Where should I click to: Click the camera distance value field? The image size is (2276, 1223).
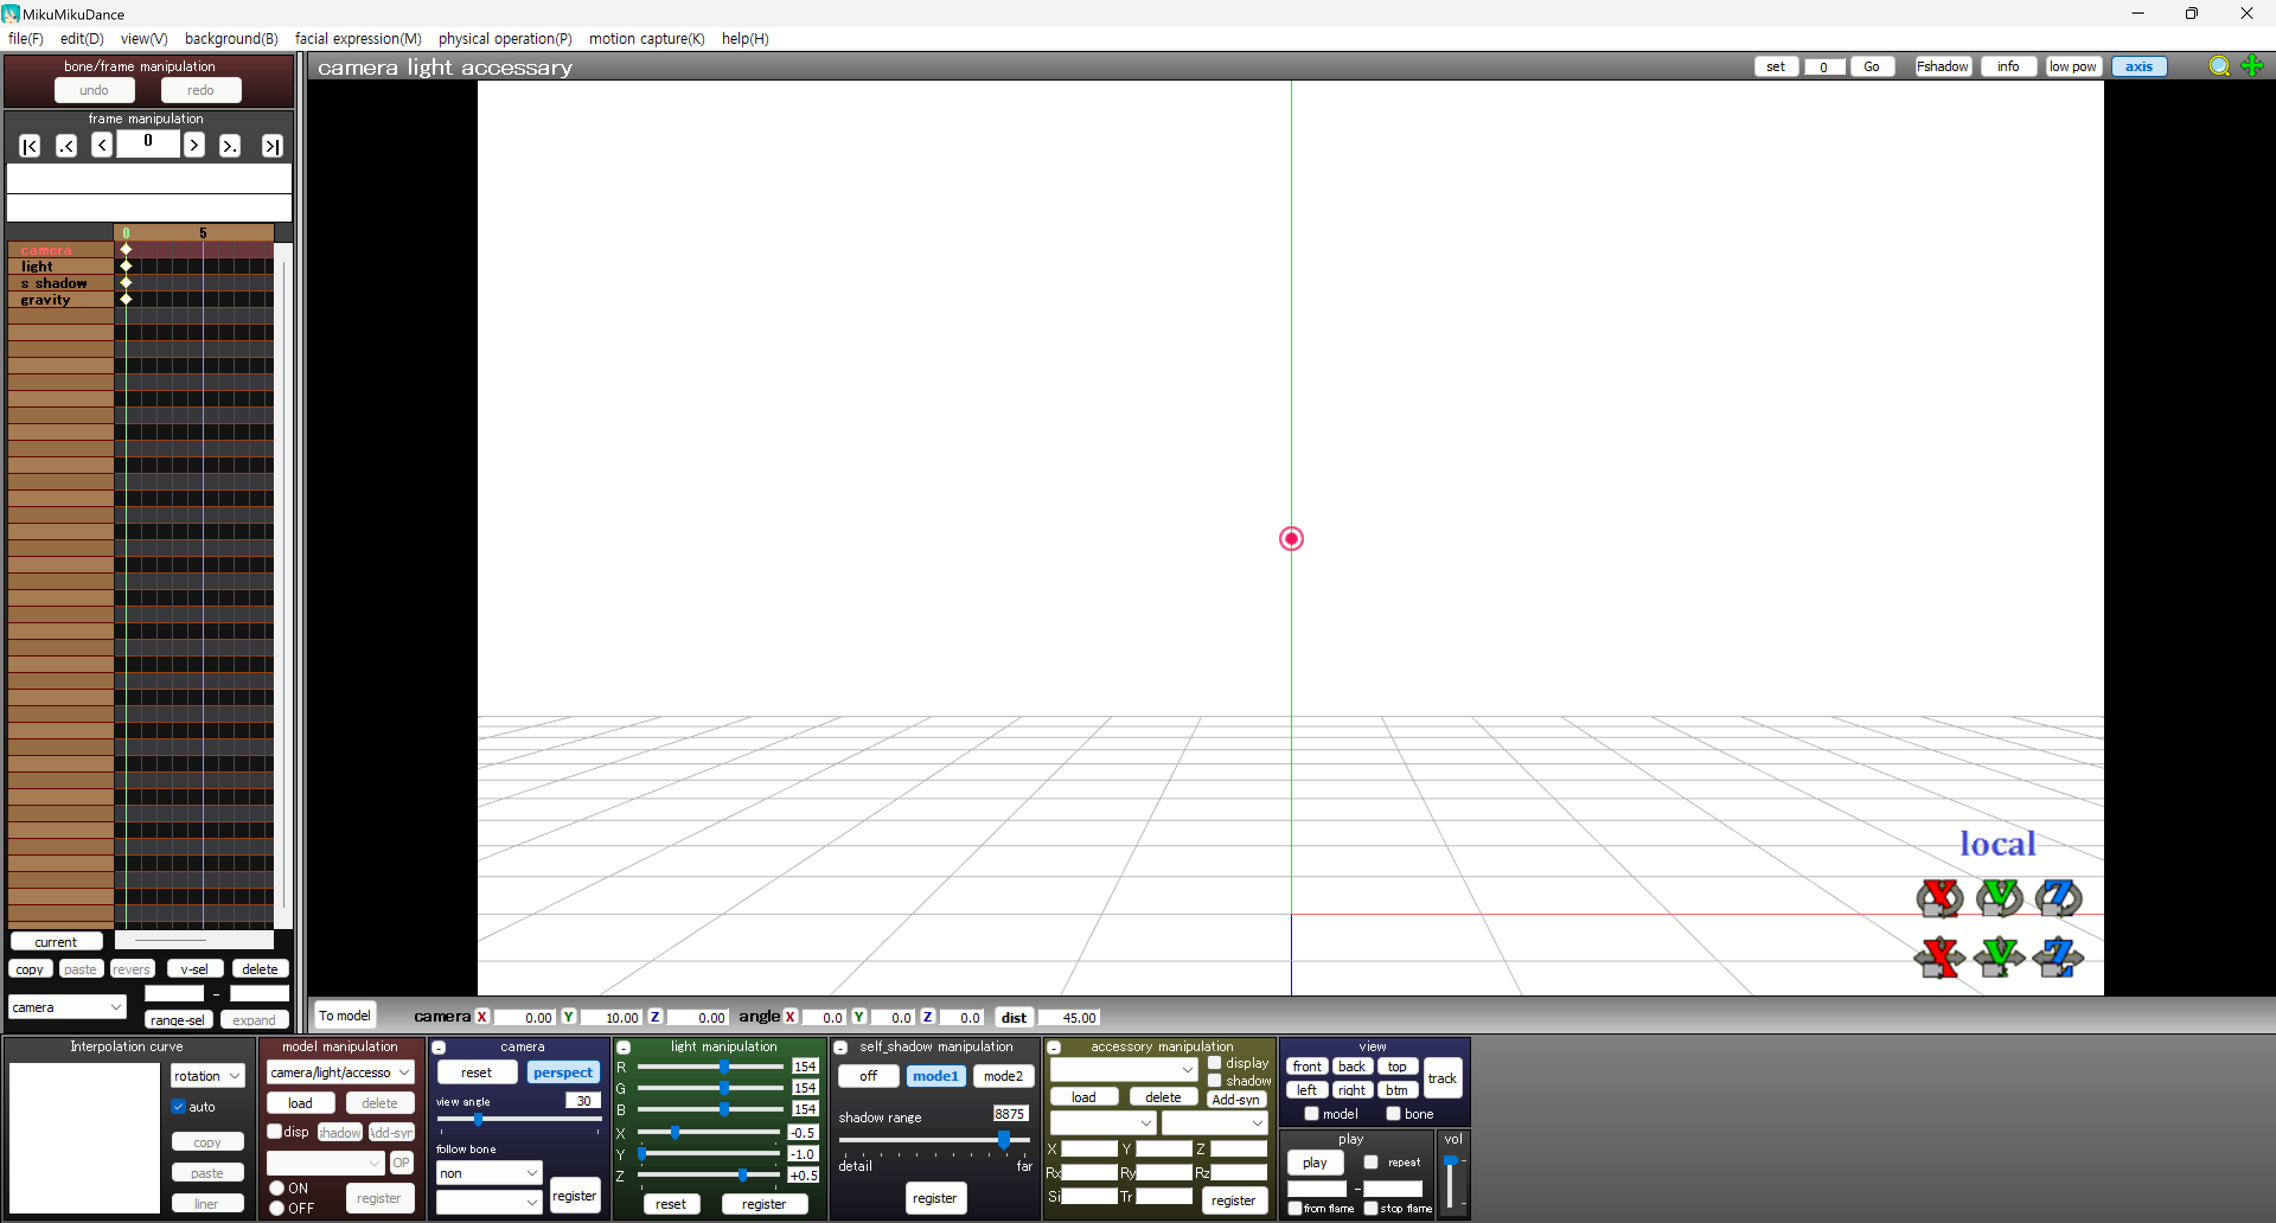point(1069,1017)
